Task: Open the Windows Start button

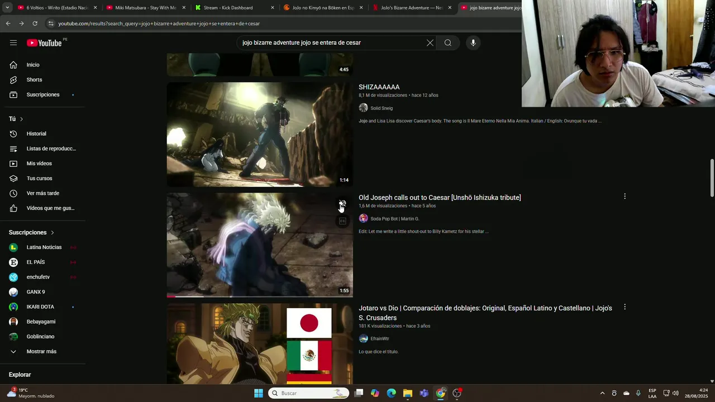Action: [x=259, y=393]
